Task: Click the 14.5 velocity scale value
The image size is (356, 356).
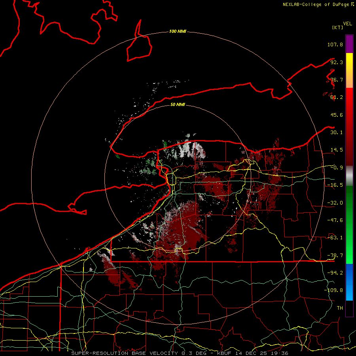Action: coord(337,150)
